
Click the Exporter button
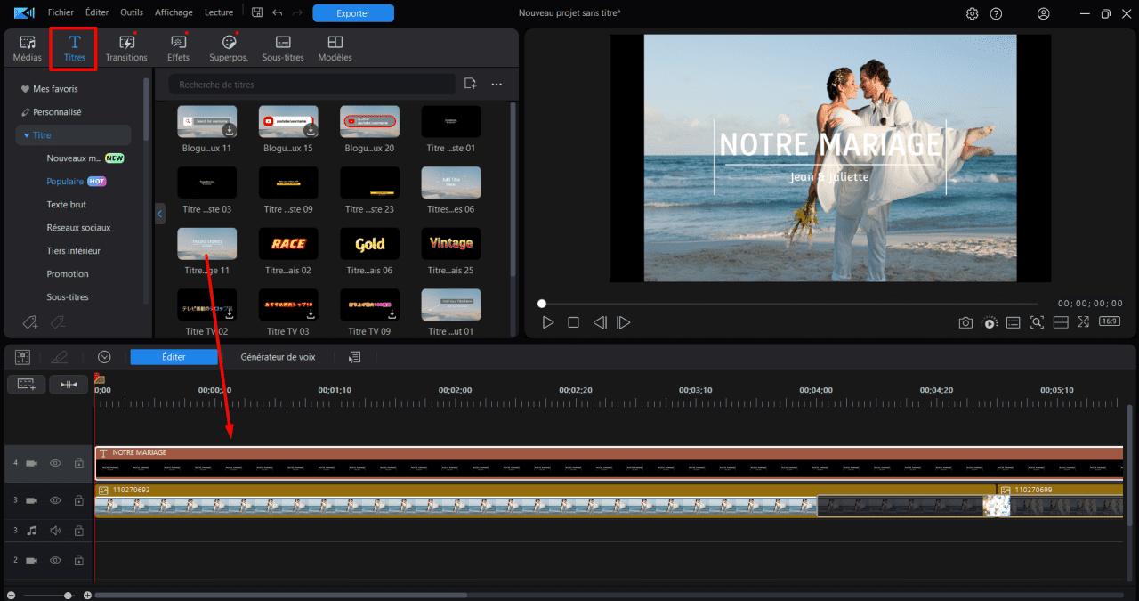point(353,13)
